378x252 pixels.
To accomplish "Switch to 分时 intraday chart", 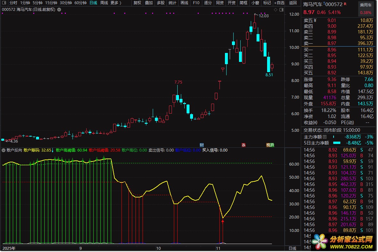I will [13, 3].
